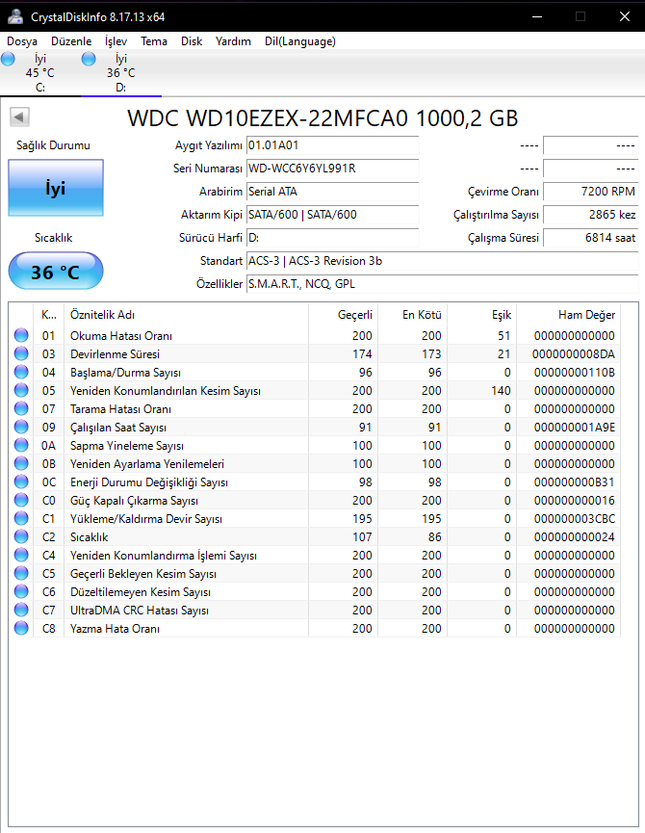Click the En Kötü column header
This screenshot has width=645, height=833.
412,315
